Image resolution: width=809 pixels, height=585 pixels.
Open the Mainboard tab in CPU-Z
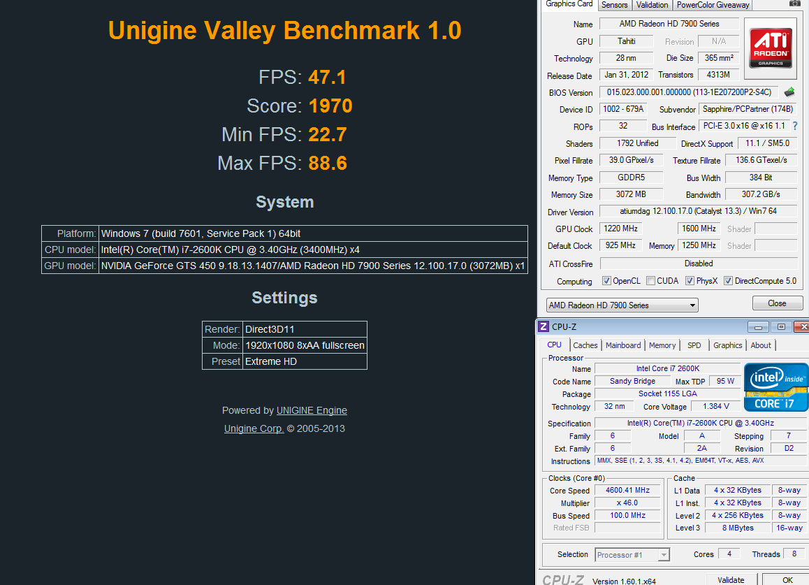pos(623,345)
